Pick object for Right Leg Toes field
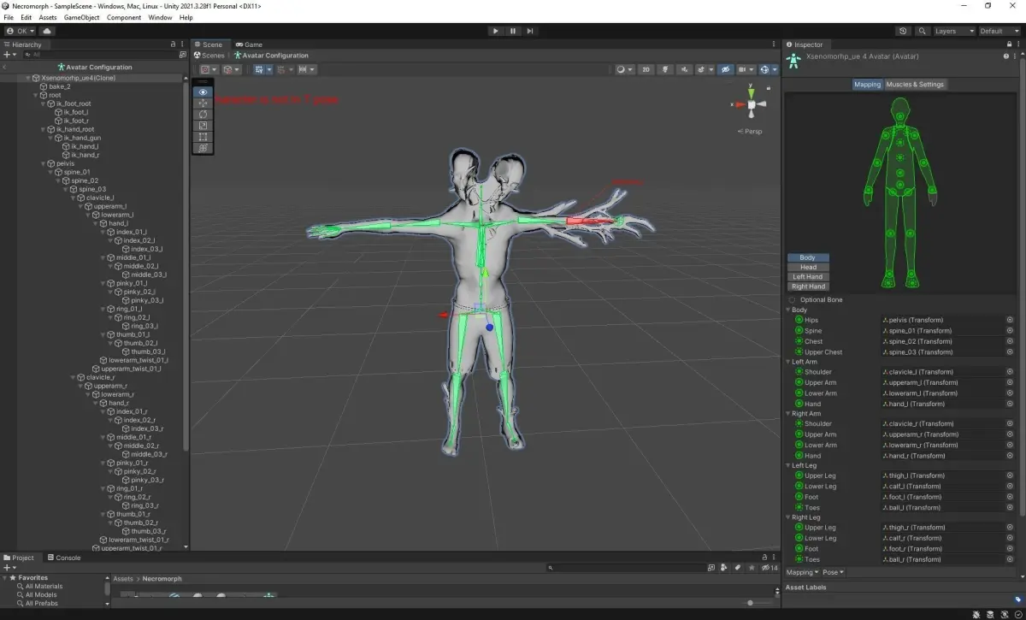This screenshot has width=1026, height=620. [x=1010, y=559]
